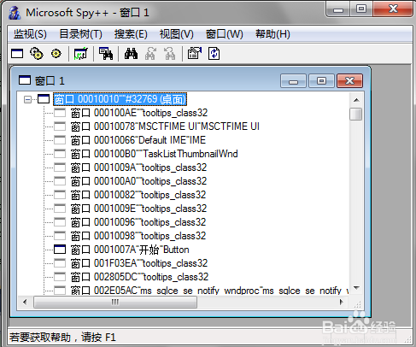416x347 pixels.
Task: Click the Log Messages toolbar icon
Action: pyautogui.click(x=81, y=54)
